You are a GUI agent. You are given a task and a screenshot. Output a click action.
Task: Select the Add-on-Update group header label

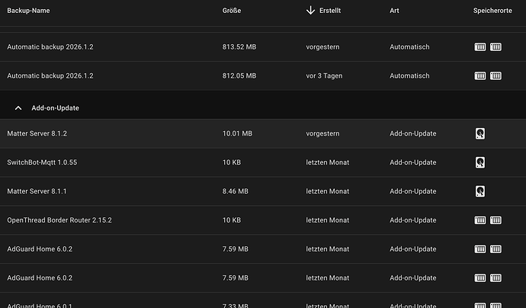56,108
